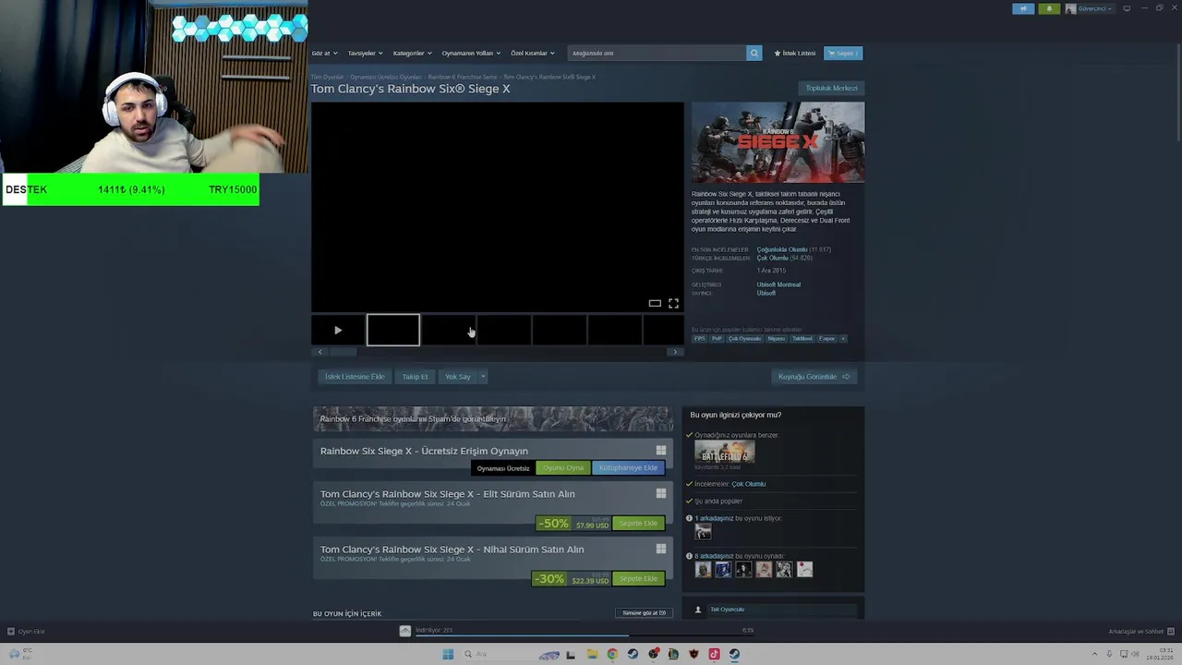
Task: Click the Yok Say ignore button
Action: point(458,376)
